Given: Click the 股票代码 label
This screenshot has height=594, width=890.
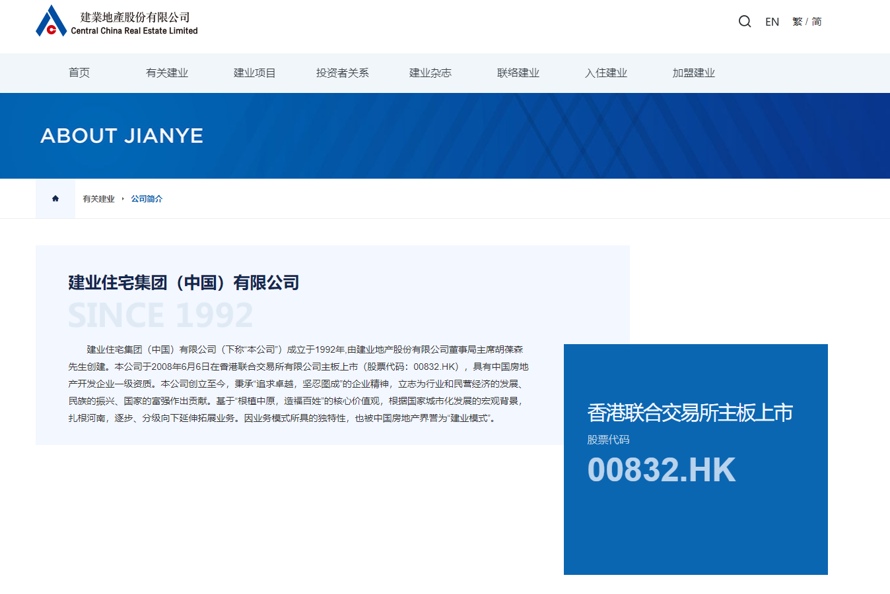Looking at the screenshot, I should (x=608, y=440).
